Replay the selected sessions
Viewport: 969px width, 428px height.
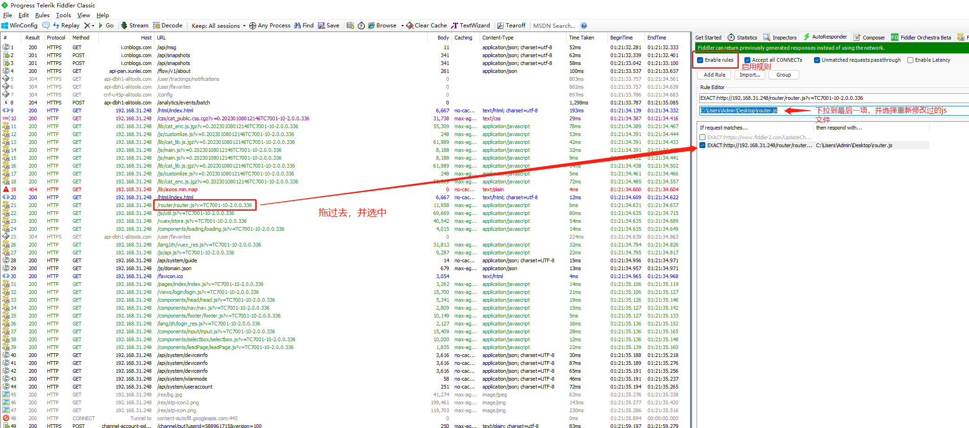click(x=66, y=26)
